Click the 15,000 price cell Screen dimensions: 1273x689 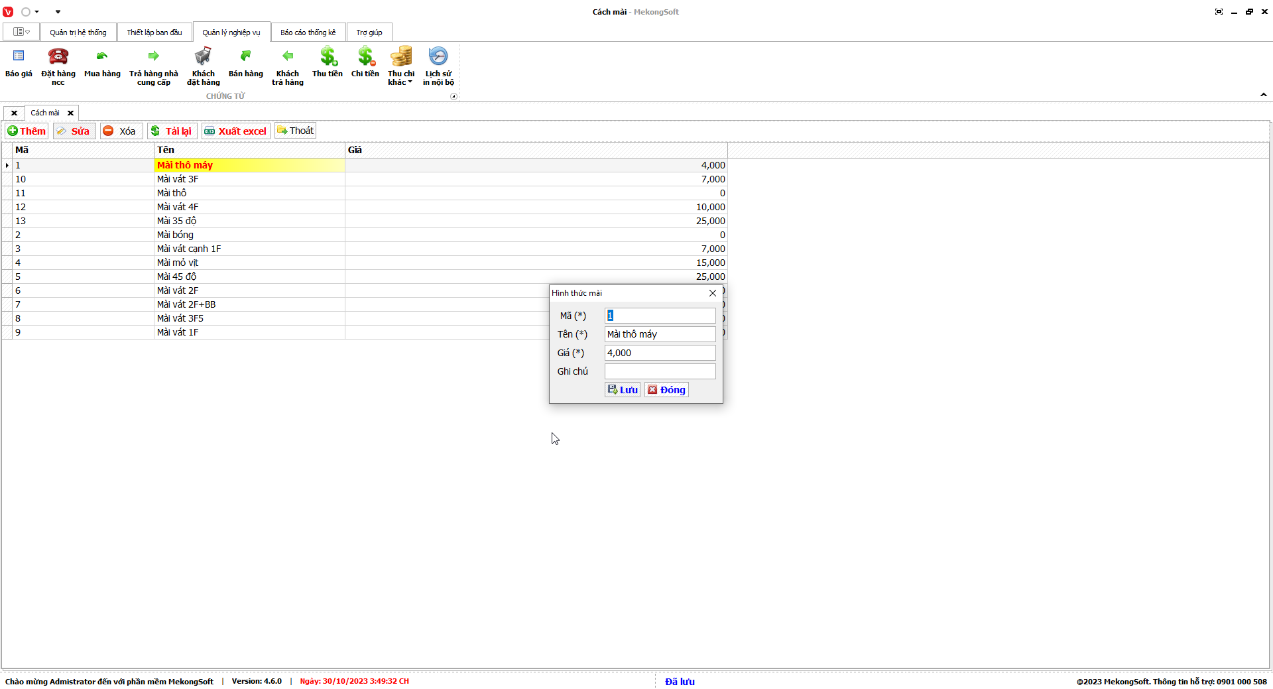536,263
